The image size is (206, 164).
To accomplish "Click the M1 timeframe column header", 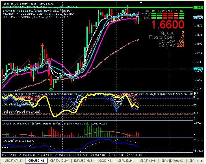I will [x=154, y=11].
